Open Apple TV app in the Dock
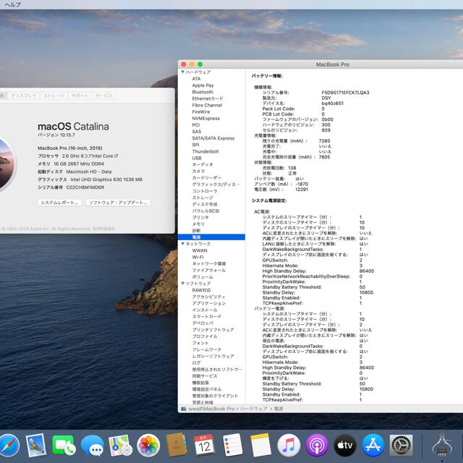 (x=344, y=446)
